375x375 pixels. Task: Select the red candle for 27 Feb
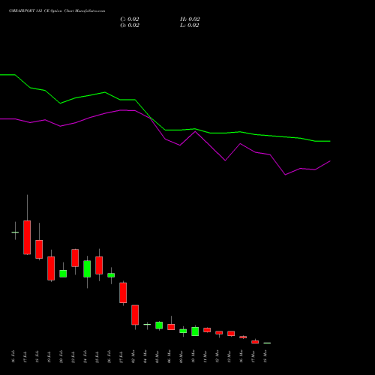tap(123, 292)
